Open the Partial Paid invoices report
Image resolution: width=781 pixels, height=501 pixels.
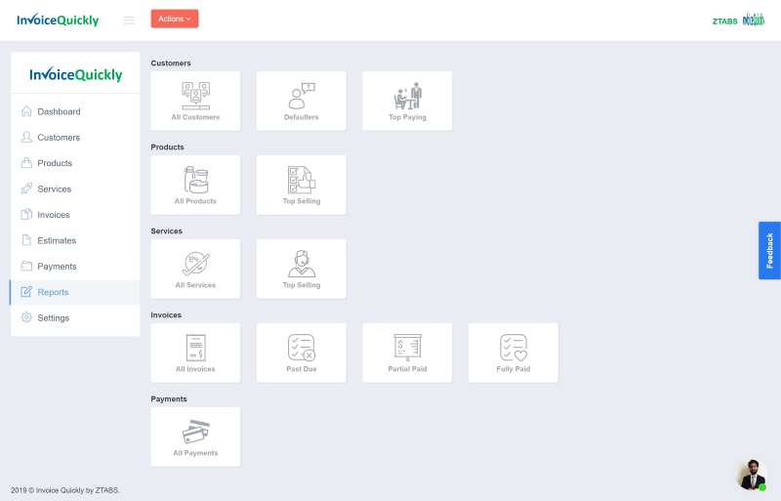pos(407,353)
